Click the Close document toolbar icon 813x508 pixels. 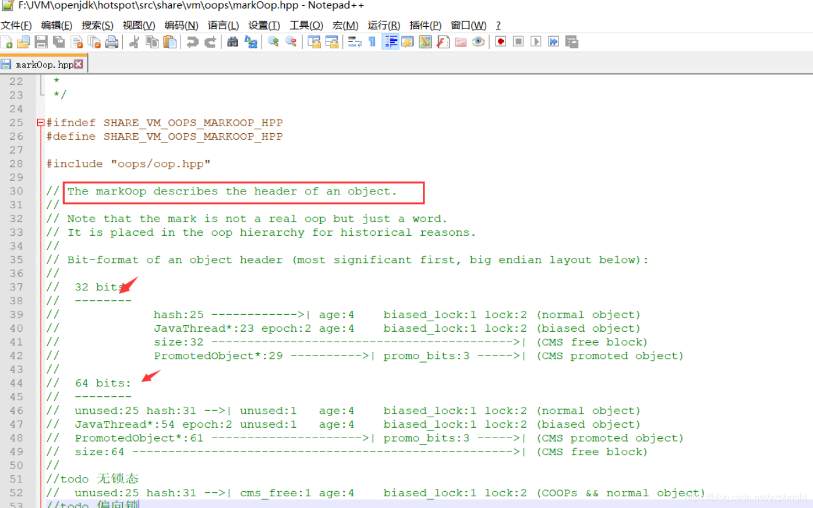click(77, 42)
